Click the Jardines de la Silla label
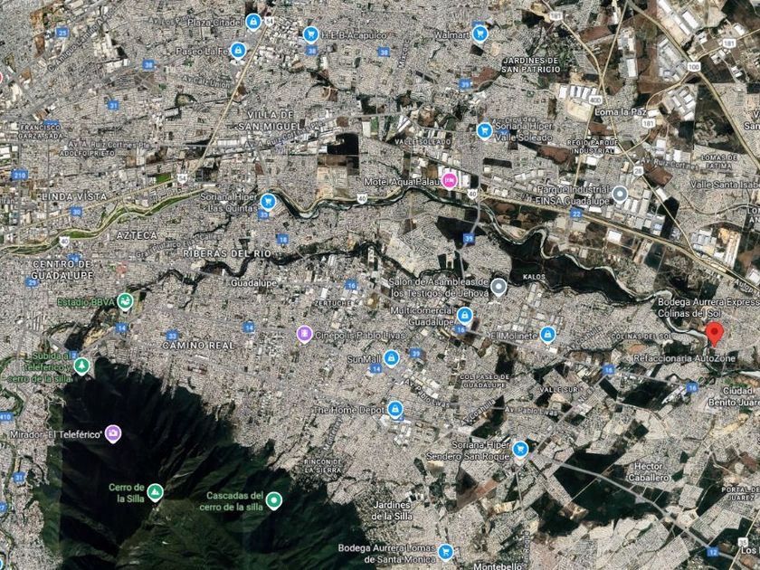 [x=392, y=510]
